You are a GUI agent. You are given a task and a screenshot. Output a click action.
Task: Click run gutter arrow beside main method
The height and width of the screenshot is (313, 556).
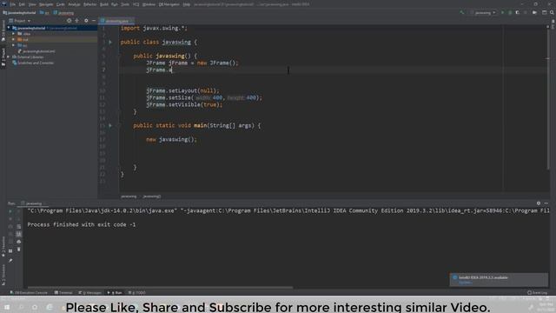pyautogui.click(x=110, y=125)
